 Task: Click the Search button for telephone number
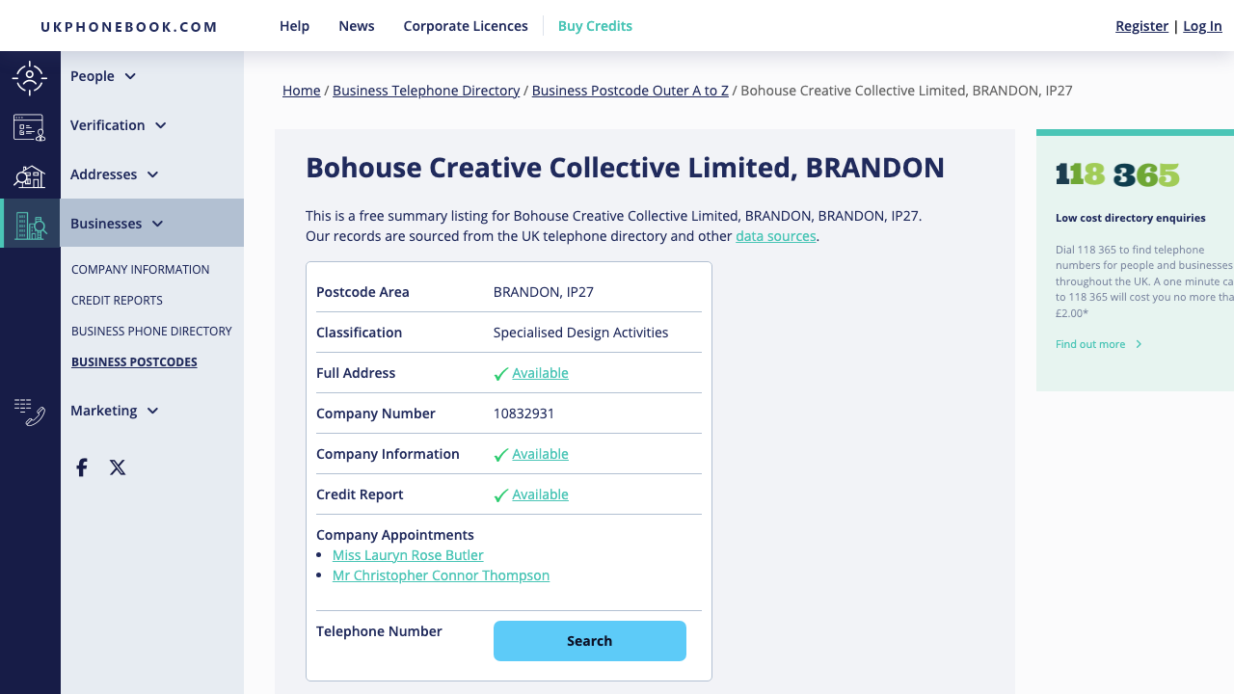pos(589,640)
